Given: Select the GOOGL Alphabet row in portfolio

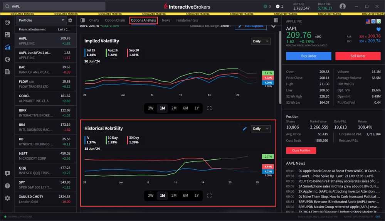Looking at the screenshot, I should point(46,99).
